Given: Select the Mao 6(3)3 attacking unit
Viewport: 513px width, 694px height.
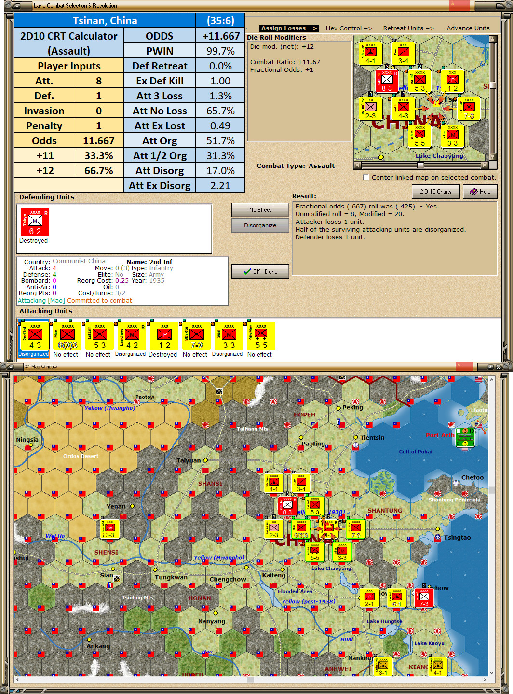Looking at the screenshot, I should point(67,336).
